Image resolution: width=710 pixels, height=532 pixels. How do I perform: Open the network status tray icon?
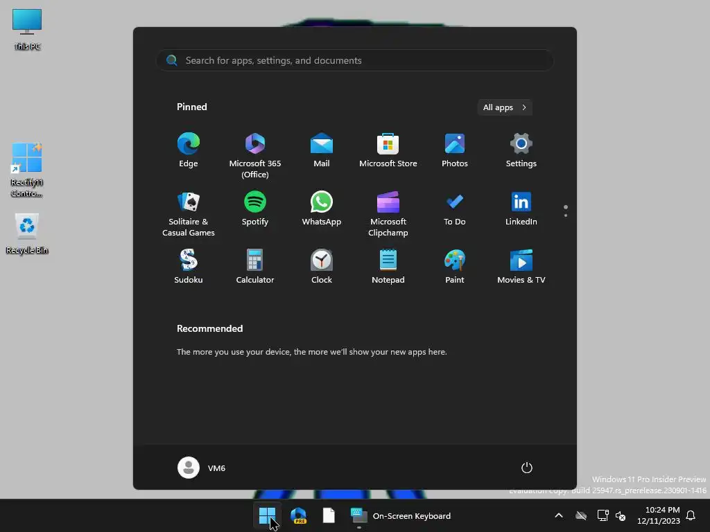tap(603, 515)
